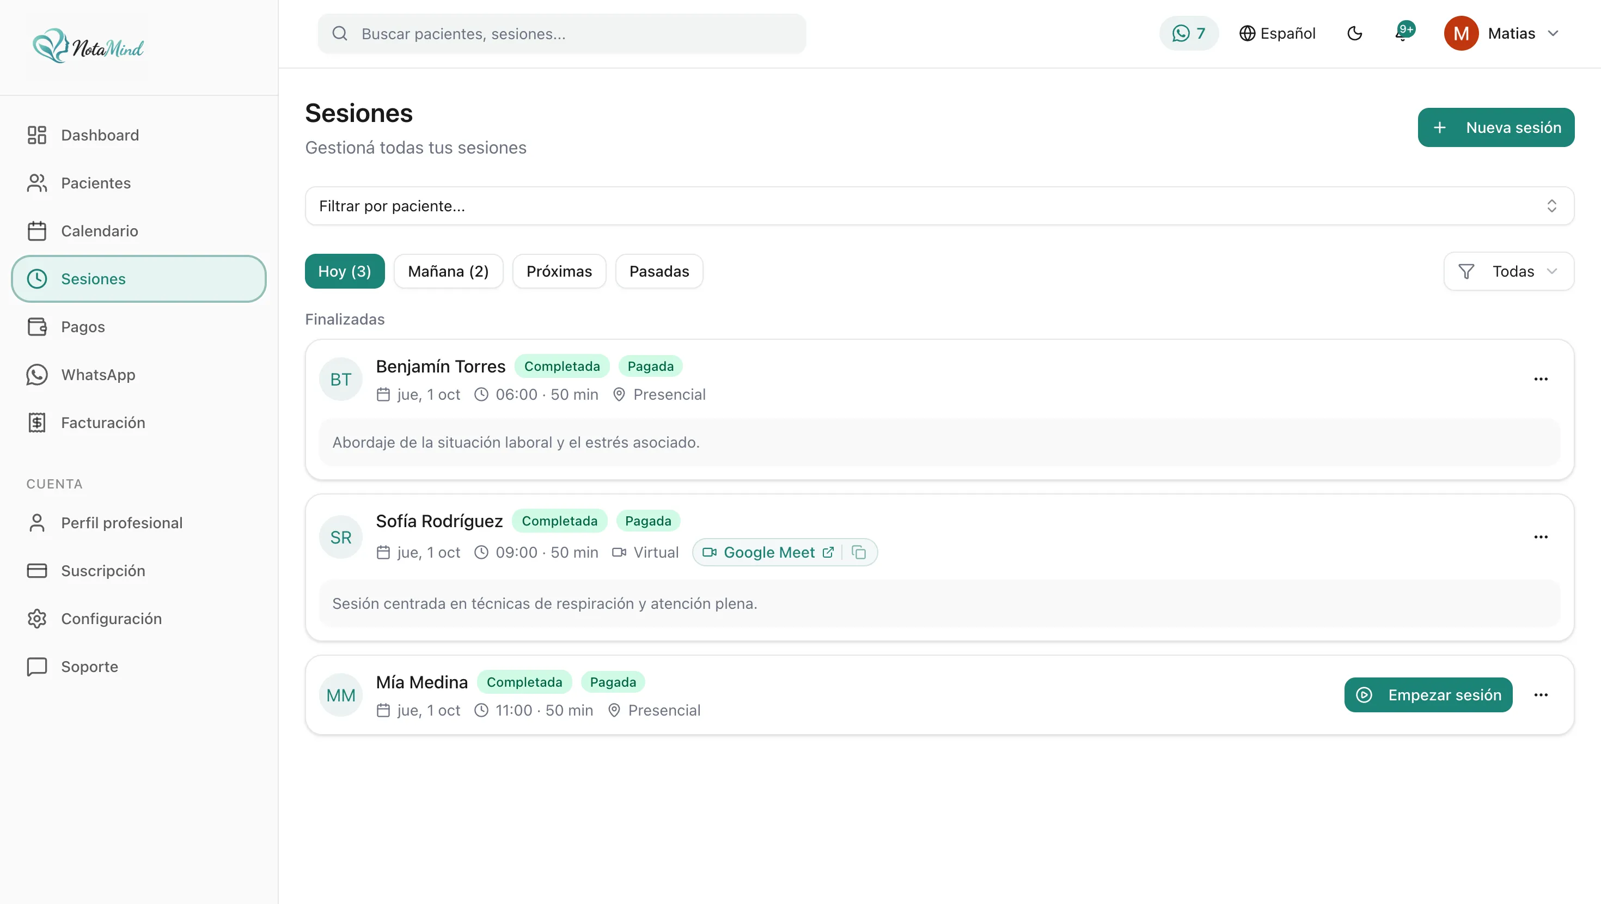The width and height of the screenshot is (1601, 904).
Task: Click the Benjamín Torres patient name
Action: point(441,366)
